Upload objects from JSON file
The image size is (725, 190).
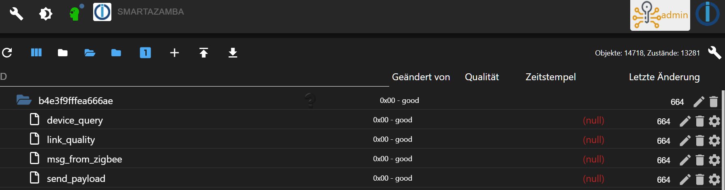click(x=204, y=53)
